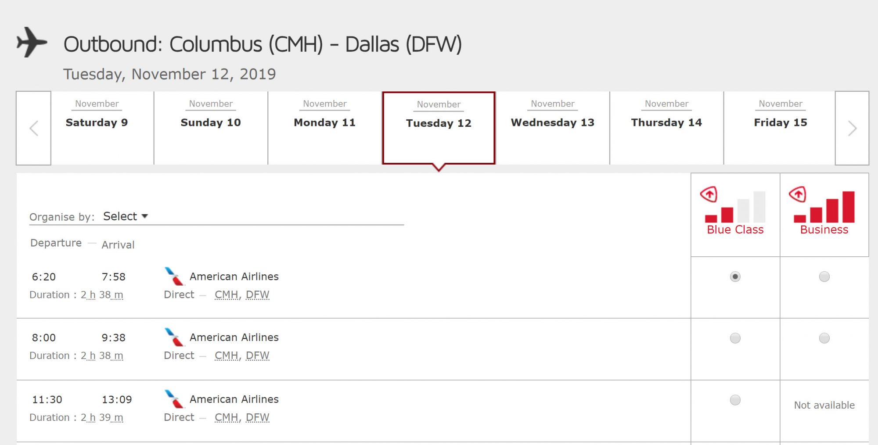This screenshot has width=878, height=445.
Task: Choose Business for the 8:00 flight
Action: coord(824,338)
